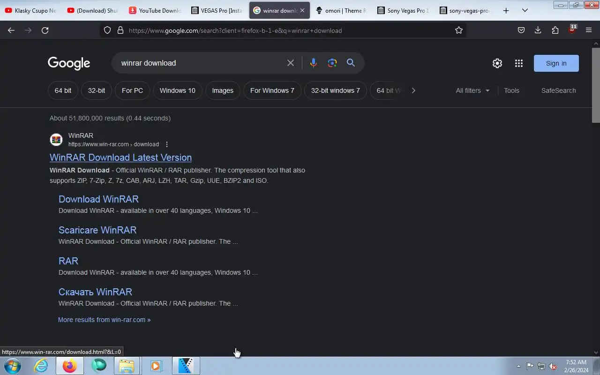
Task: Click the Google logo
Action: point(69,63)
